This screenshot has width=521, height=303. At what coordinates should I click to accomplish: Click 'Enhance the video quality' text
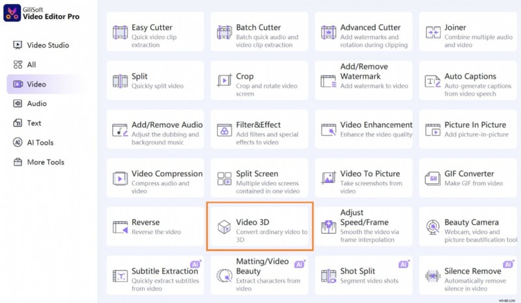pyautogui.click(x=376, y=134)
